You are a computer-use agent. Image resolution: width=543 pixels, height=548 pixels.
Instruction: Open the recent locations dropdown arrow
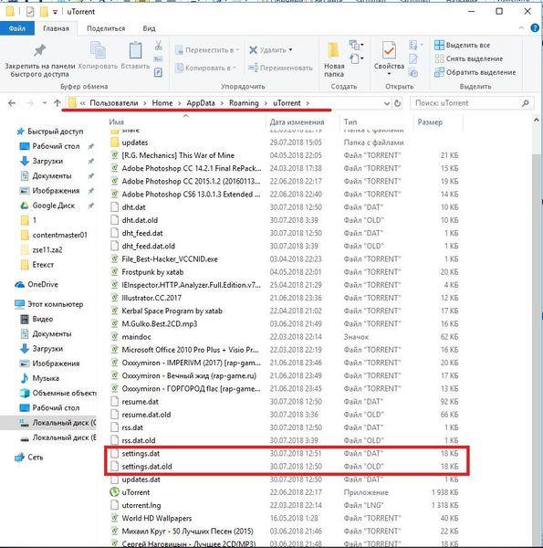click(45, 103)
